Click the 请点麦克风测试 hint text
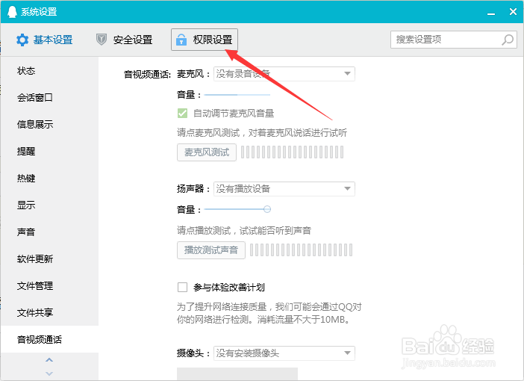The height and width of the screenshot is (381, 524). pos(262,133)
